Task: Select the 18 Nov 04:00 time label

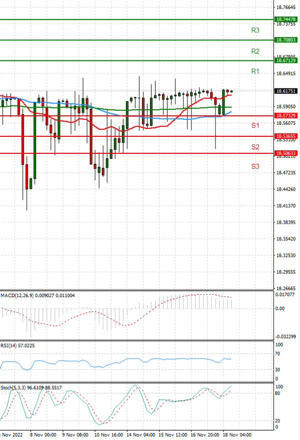Action: tap(237, 435)
